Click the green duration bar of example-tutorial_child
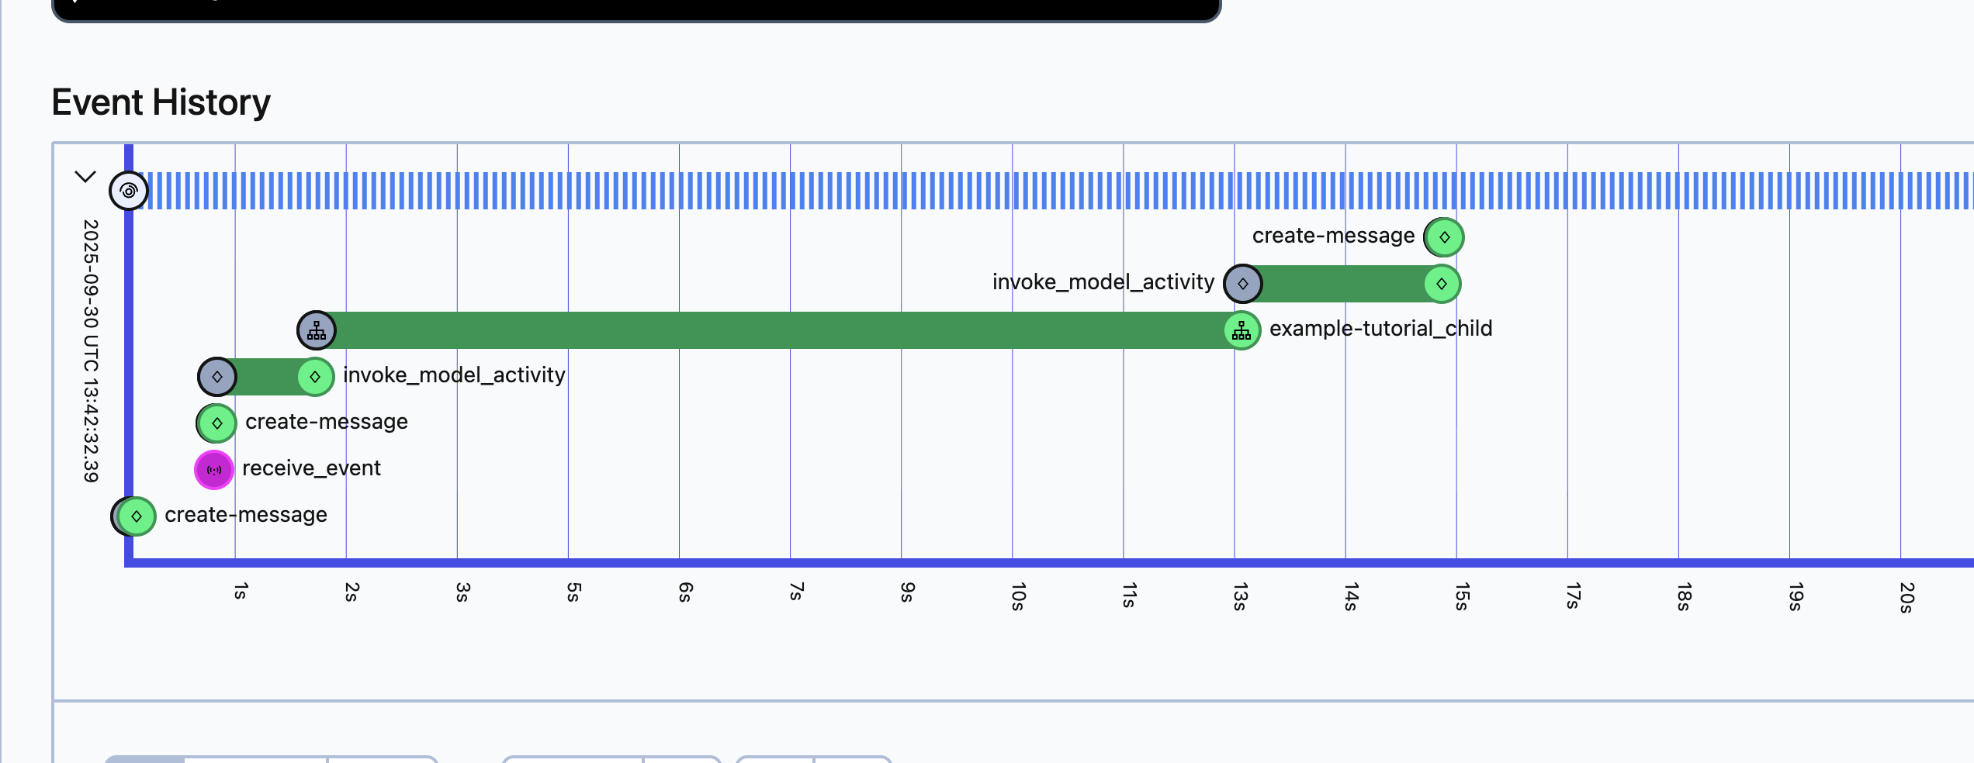The height and width of the screenshot is (763, 1974). pyautogui.click(x=776, y=330)
